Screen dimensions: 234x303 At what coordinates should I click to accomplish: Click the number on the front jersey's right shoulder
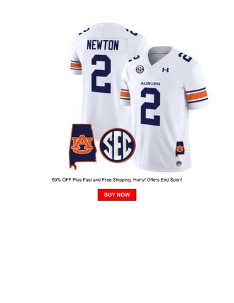(x=185, y=57)
